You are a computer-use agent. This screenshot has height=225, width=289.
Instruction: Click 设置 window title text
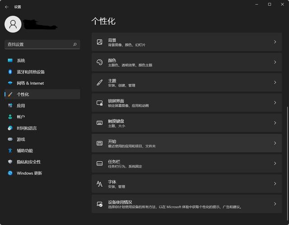click(18, 7)
